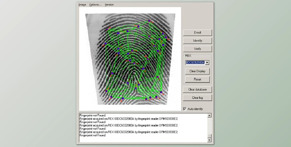This screenshot has width=291, height=147.
Task: Click the first 'Fingerprint not Found.' log line
Action: click(93, 116)
